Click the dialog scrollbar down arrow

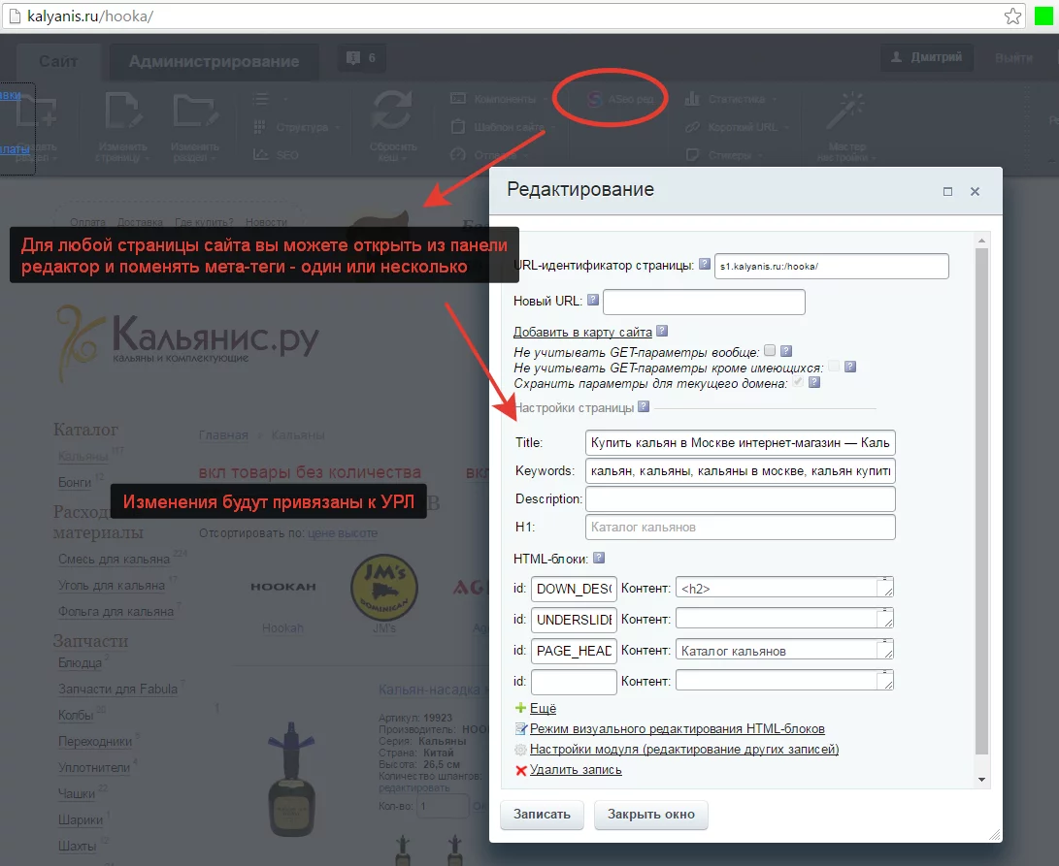pos(981,780)
